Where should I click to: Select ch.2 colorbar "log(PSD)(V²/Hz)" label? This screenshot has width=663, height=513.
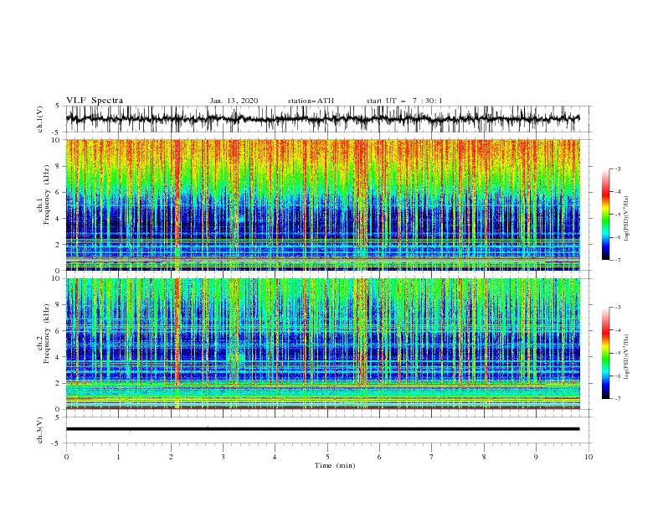pyautogui.click(x=626, y=357)
